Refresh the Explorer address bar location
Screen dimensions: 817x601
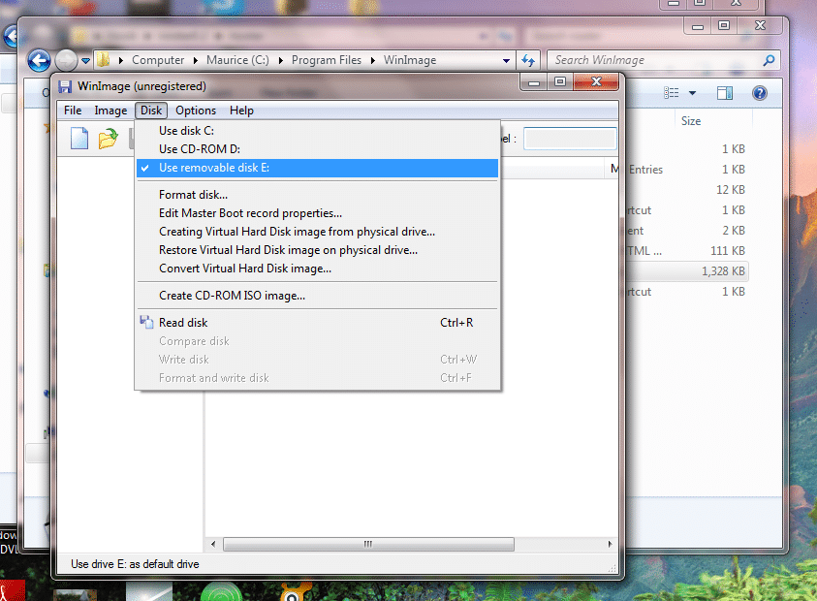click(528, 60)
